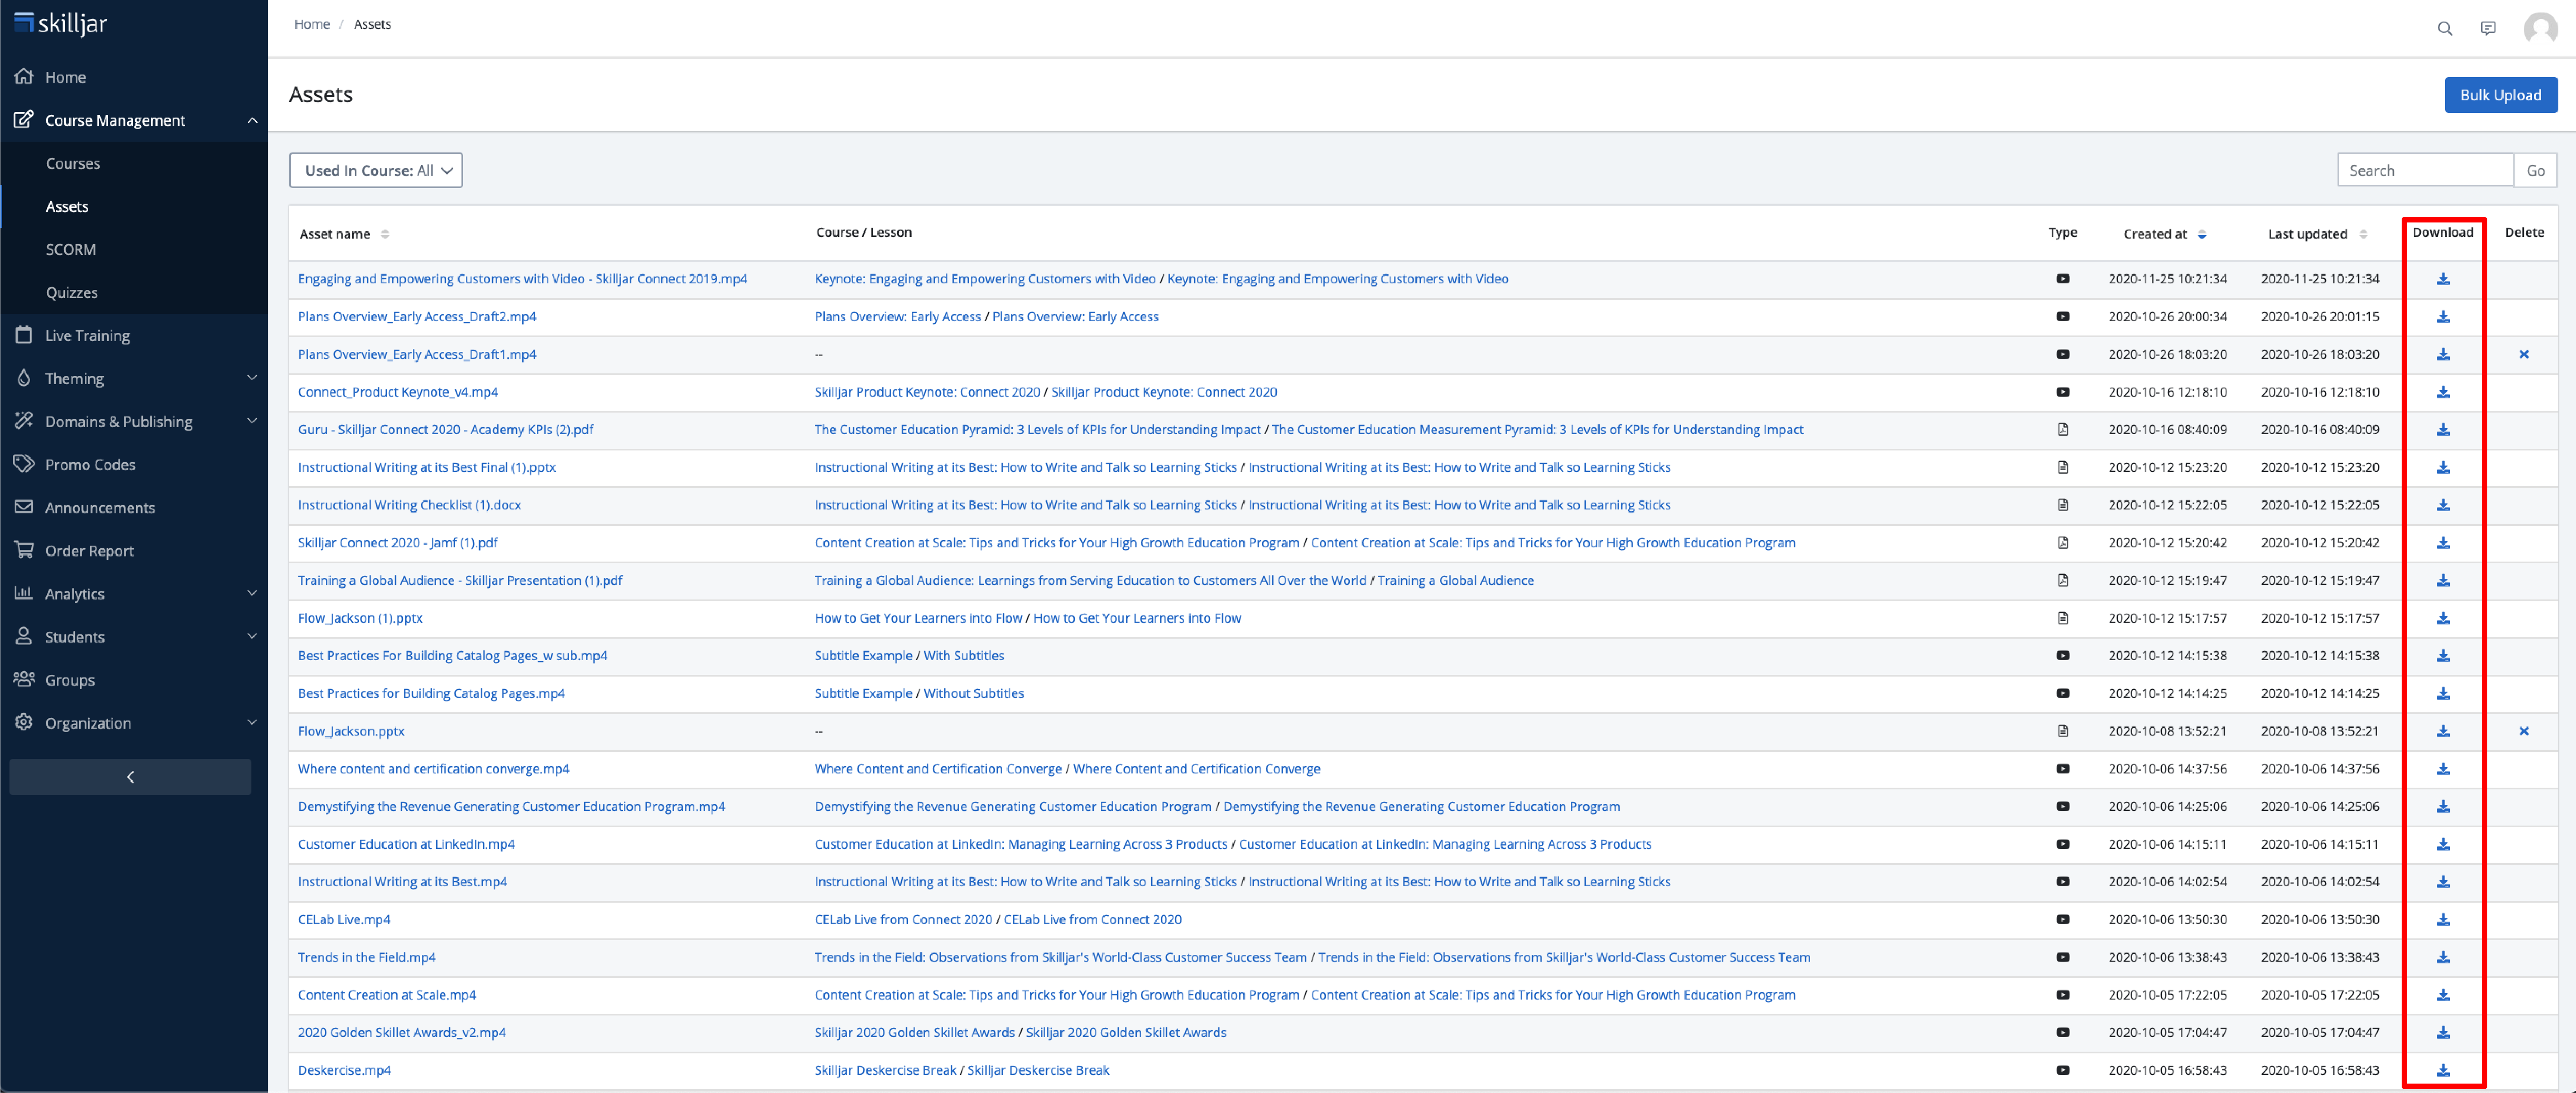Viewport: 2576px width, 1093px height.
Task: Download Plans Overview_Early Access_Draft2.mp4 asset
Action: [2442, 317]
